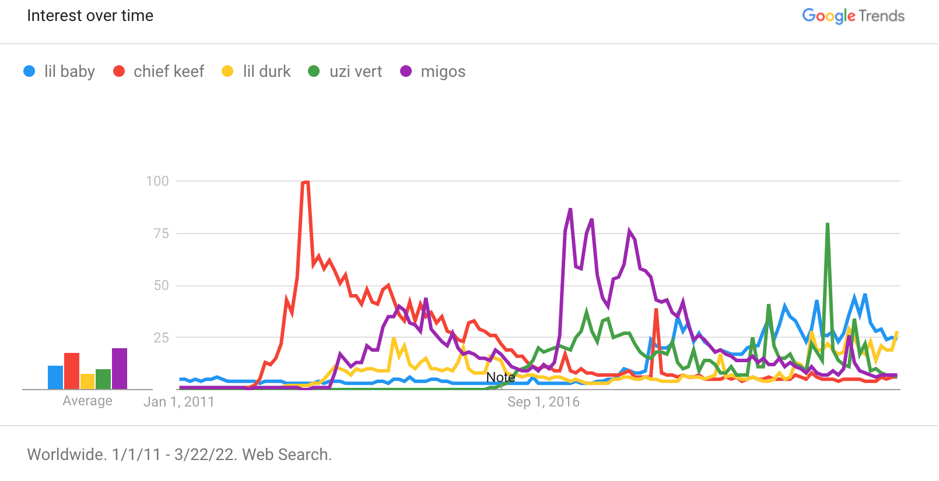Select the migos legend label
Image resolution: width=939 pixels, height=481 pixels.
(443, 72)
